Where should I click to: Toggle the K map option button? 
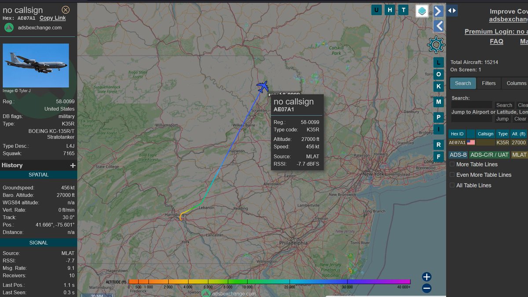(x=439, y=86)
